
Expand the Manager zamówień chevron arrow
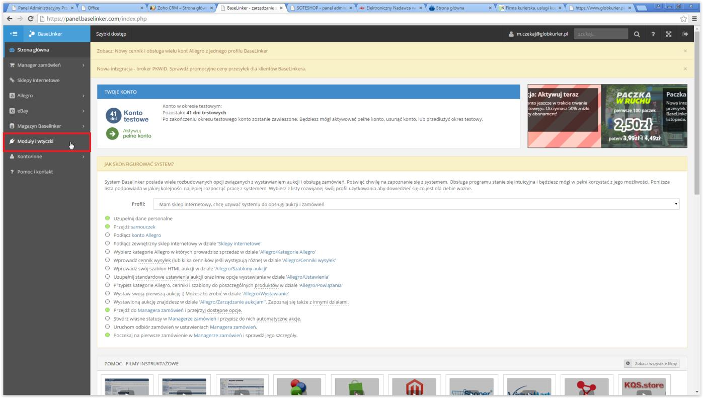click(84, 65)
